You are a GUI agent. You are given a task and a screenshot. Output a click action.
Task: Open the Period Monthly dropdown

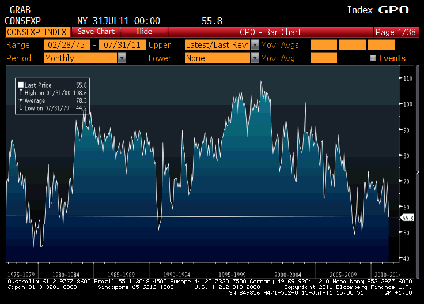coord(122,58)
